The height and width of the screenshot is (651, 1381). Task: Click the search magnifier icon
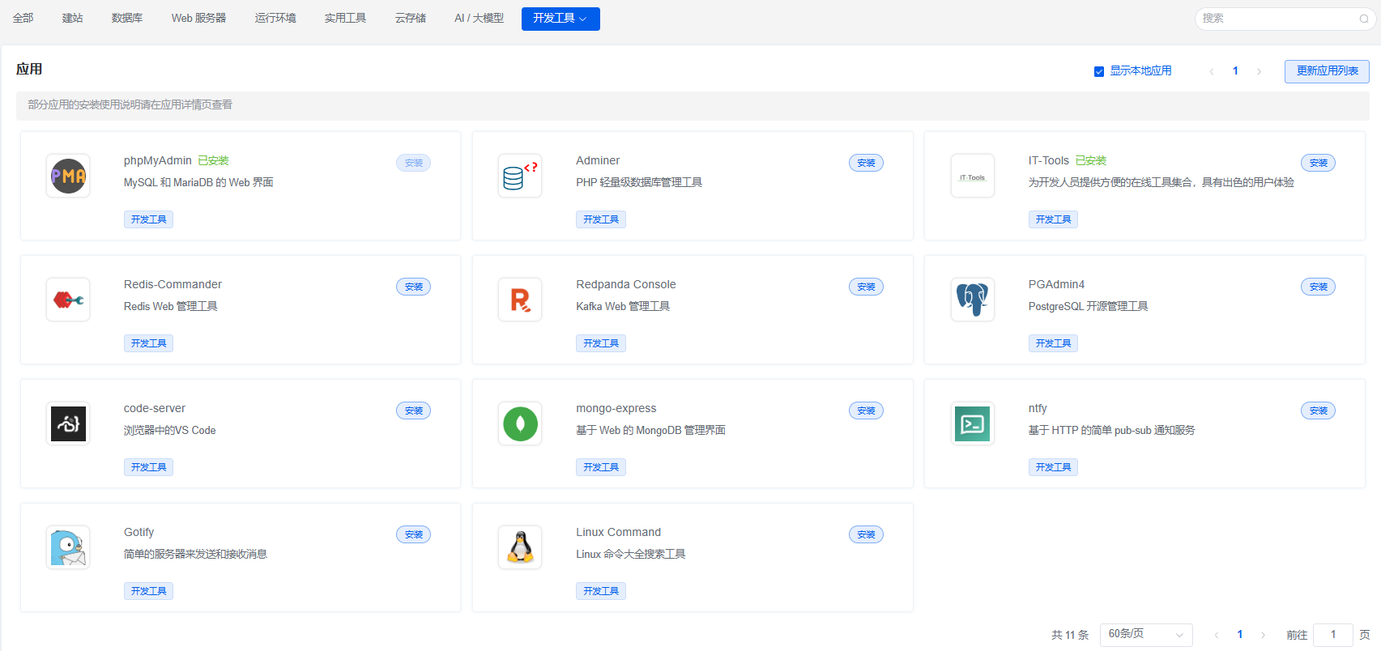tap(1364, 19)
